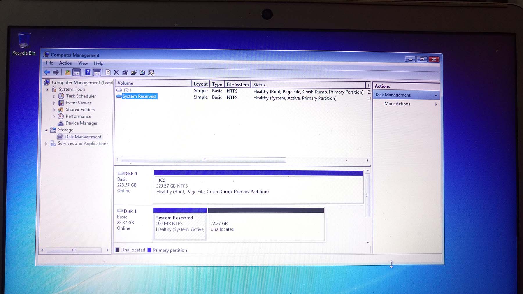This screenshot has width=523, height=294.
Task: Sort by the Layout column header
Action: 200,84
